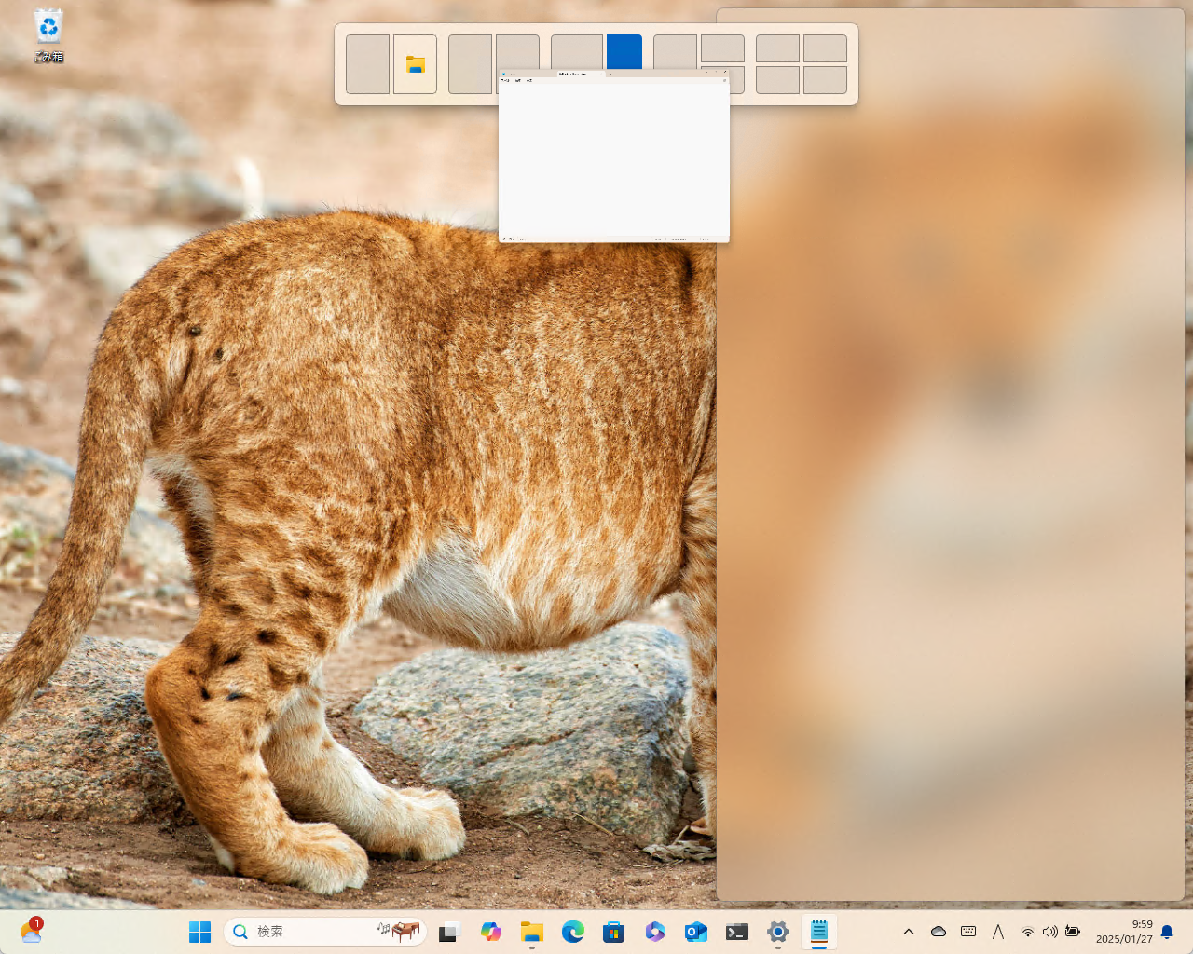Click the battery status tray icon
Image resolution: width=1193 pixels, height=954 pixels.
[1073, 932]
